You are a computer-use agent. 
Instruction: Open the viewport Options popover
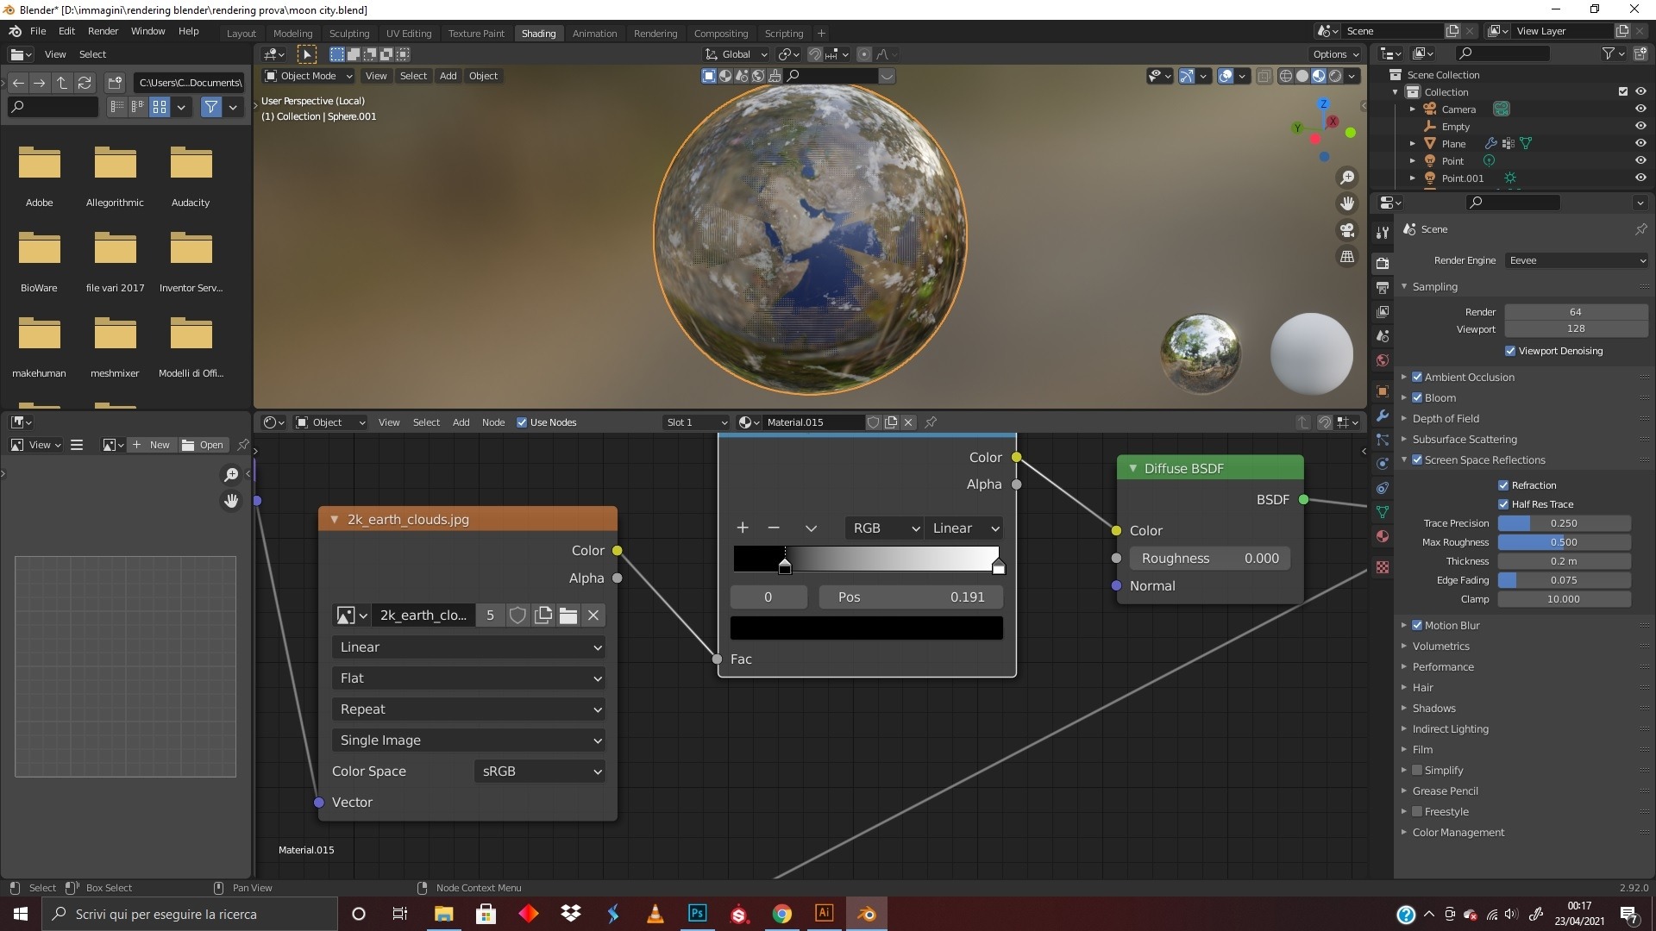tap(1336, 54)
